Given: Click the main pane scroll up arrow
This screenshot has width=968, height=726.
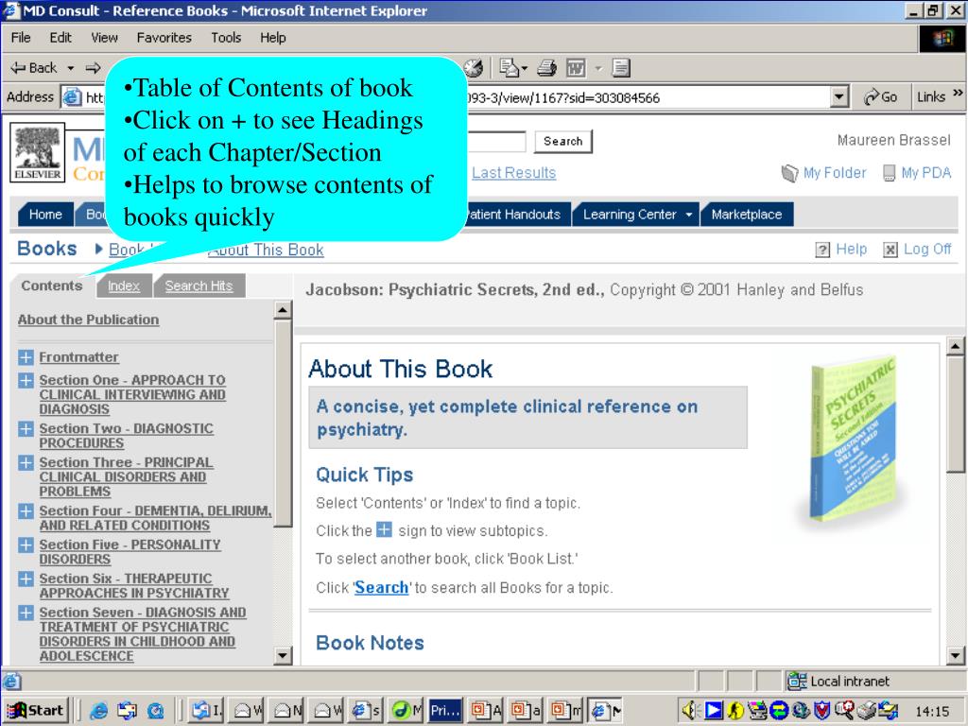Looking at the screenshot, I should click(955, 346).
